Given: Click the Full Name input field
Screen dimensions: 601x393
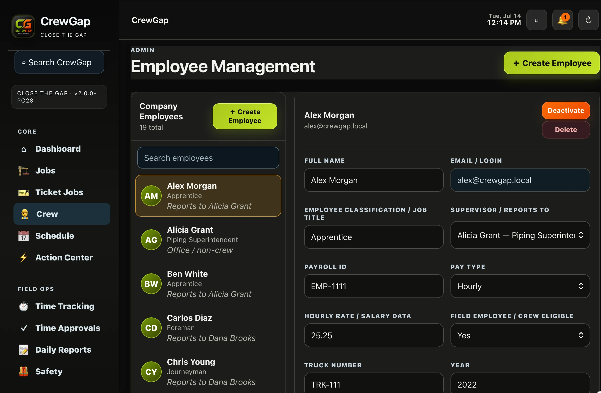Looking at the screenshot, I should tap(374, 180).
